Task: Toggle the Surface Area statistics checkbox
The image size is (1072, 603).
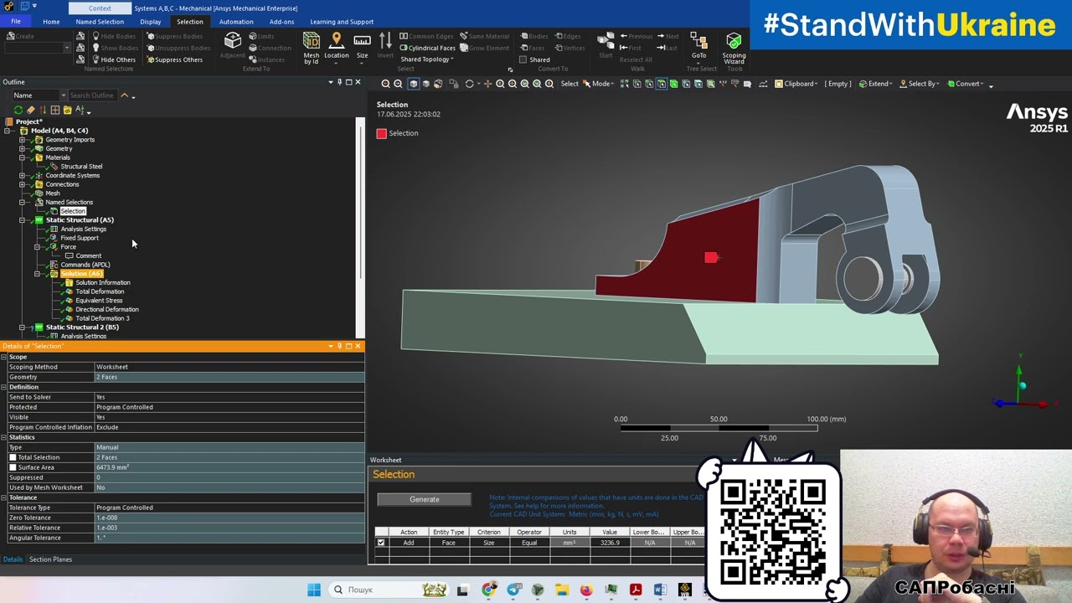Action: coord(13,467)
